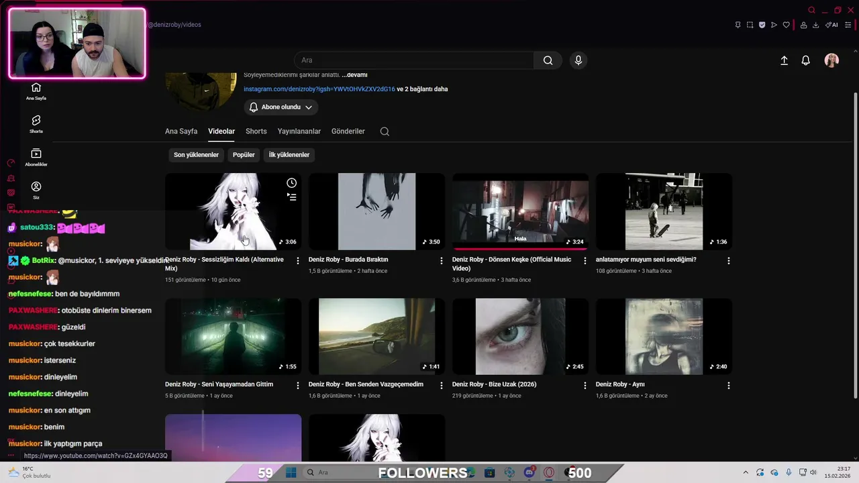859x483 pixels.
Task: Click the browser pin icon
Action: [x=738, y=25]
